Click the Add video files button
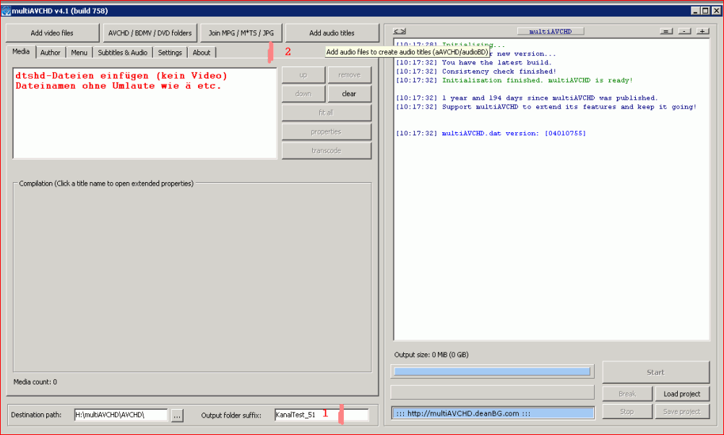The image size is (724, 435). (x=52, y=33)
